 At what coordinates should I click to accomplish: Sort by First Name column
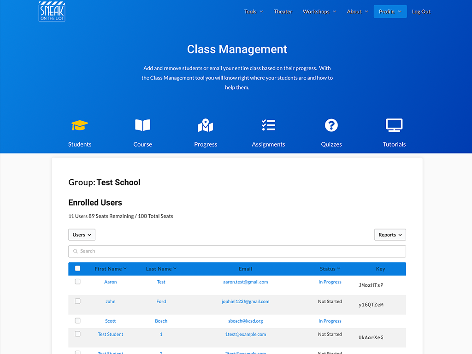coord(111,269)
